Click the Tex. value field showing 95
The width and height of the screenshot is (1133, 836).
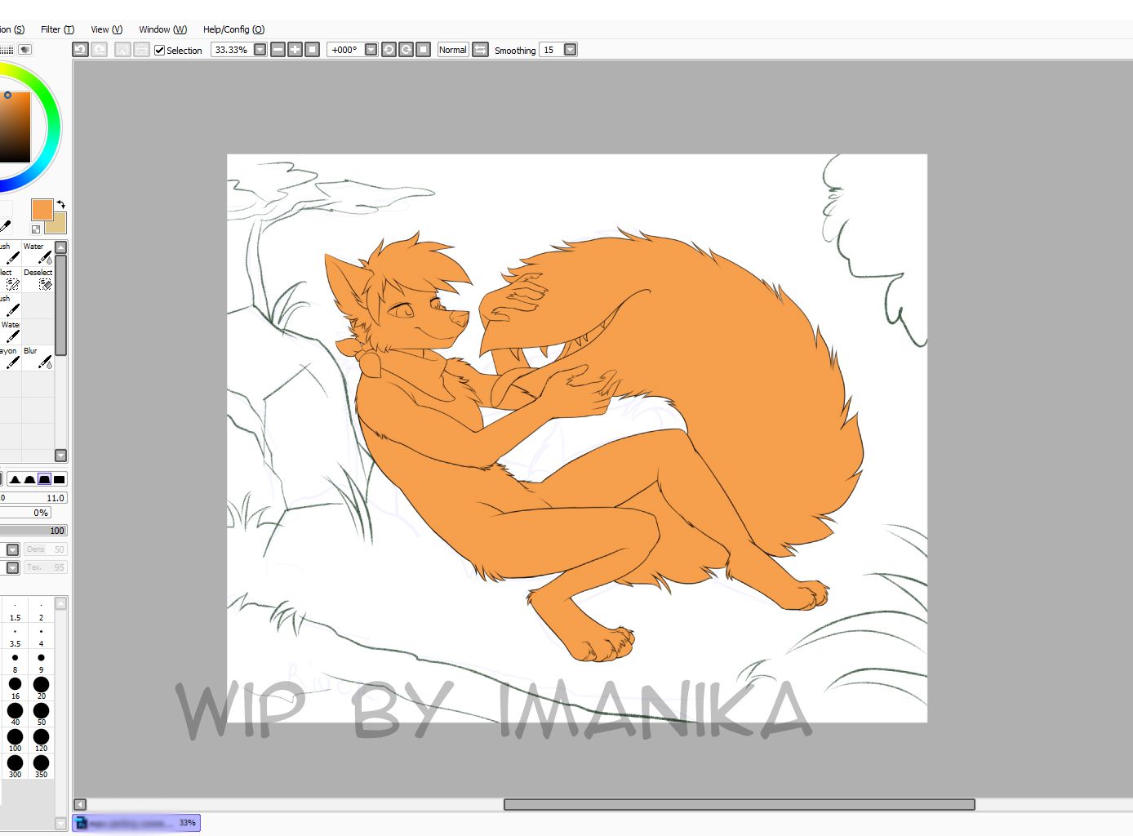[45, 567]
